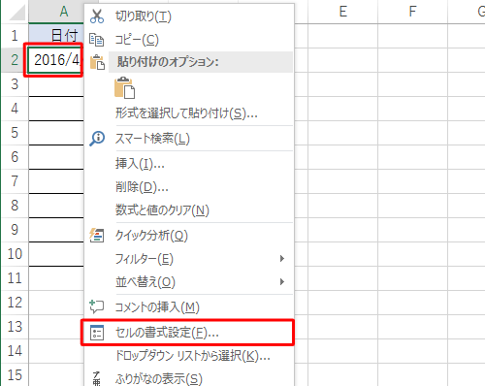Click the furigana display icon
The height and width of the screenshot is (386, 485).
coord(96,378)
